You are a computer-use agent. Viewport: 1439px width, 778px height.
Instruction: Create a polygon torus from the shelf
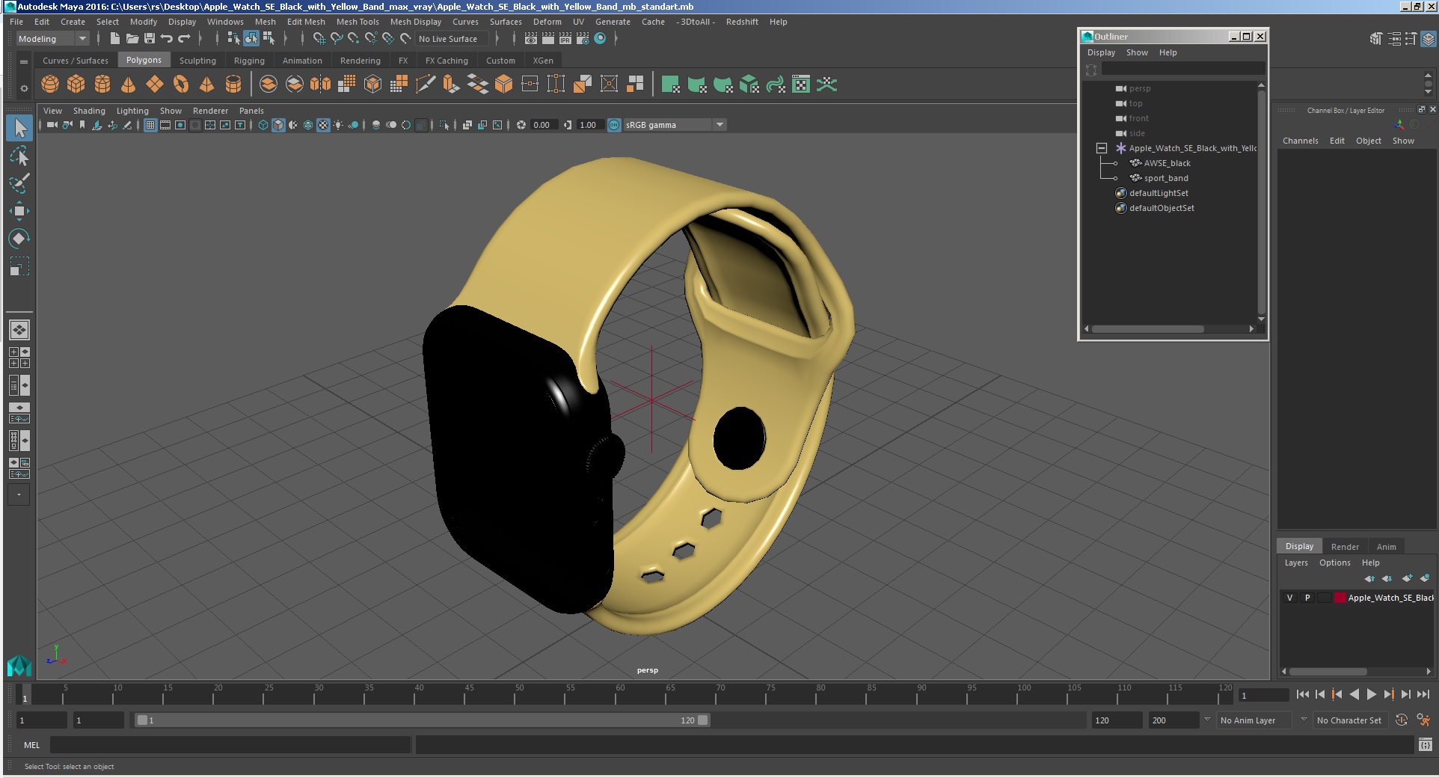tap(181, 85)
